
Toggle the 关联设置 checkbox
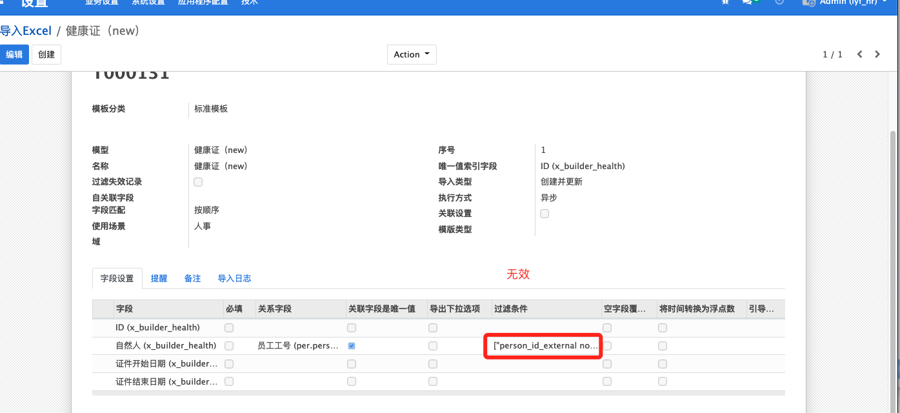545,214
